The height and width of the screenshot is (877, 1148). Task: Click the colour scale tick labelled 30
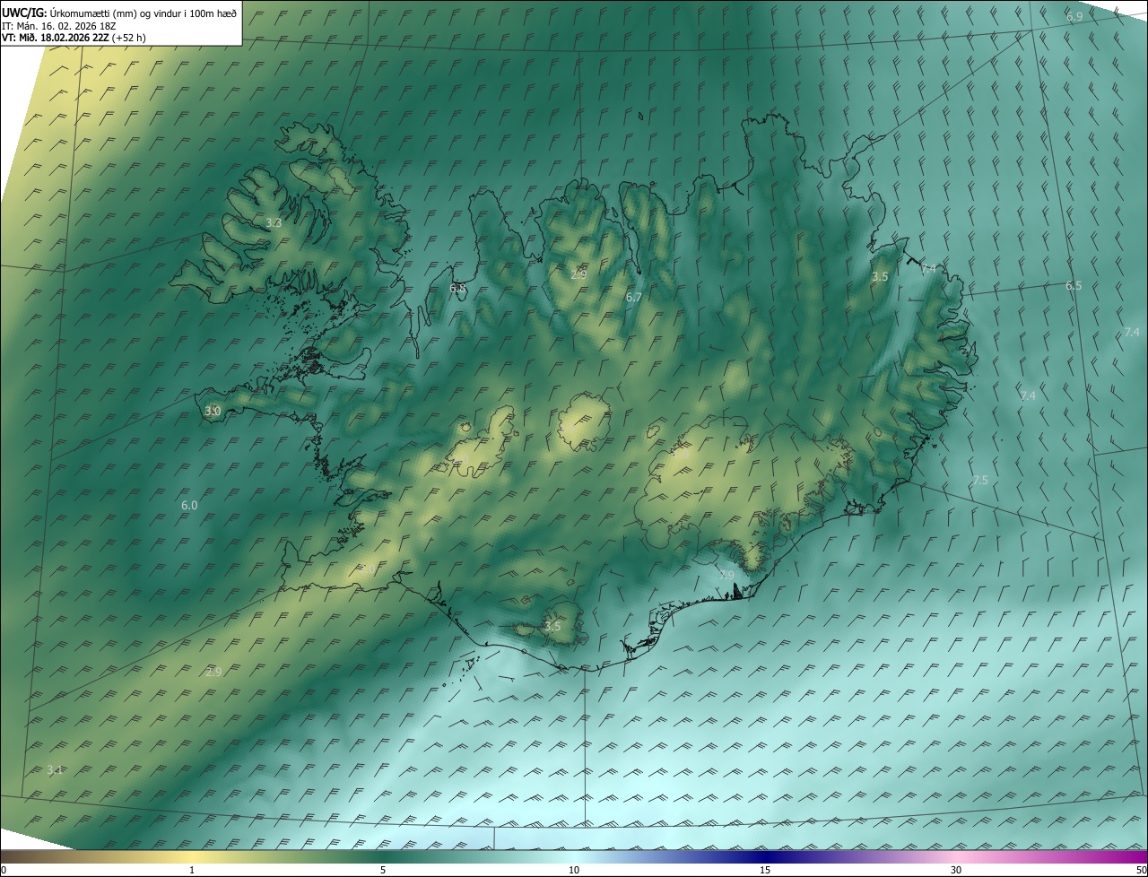tap(956, 870)
